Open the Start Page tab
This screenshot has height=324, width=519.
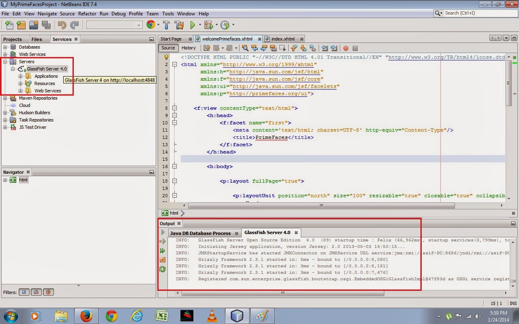click(171, 39)
